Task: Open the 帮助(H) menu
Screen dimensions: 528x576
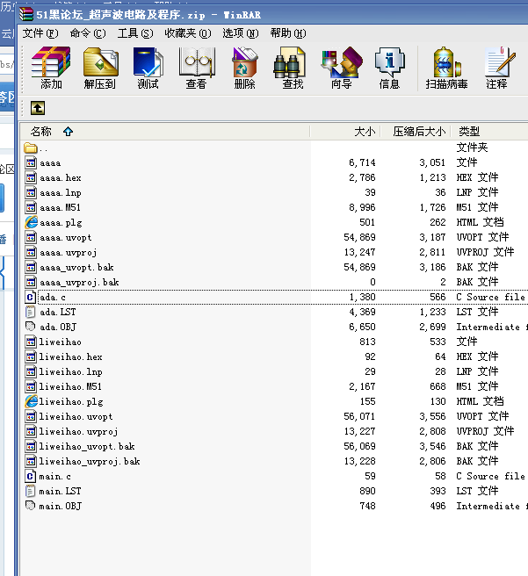Action: pyautogui.click(x=287, y=33)
